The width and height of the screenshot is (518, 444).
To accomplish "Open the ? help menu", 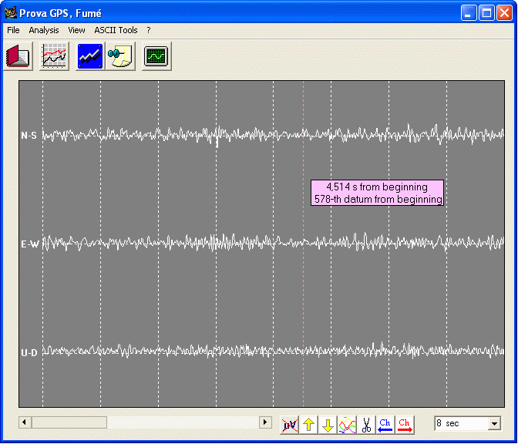I will (149, 30).
